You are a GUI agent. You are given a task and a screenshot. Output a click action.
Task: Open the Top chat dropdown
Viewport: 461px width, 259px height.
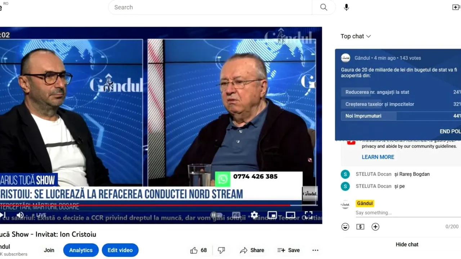tap(355, 36)
